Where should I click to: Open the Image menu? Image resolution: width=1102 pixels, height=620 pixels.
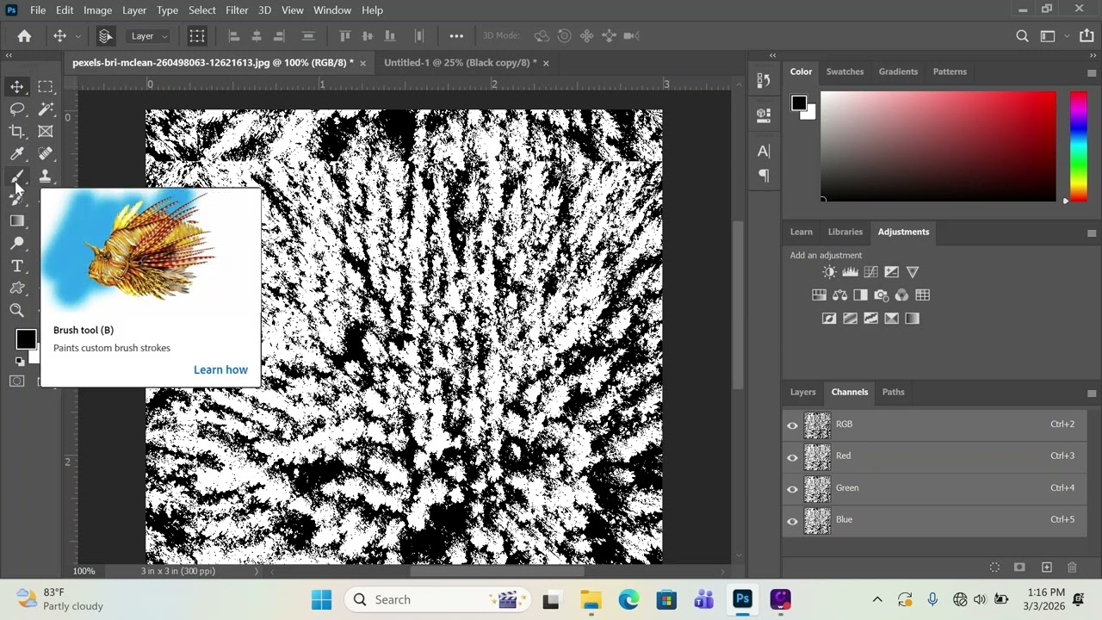pyautogui.click(x=97, y=9)
